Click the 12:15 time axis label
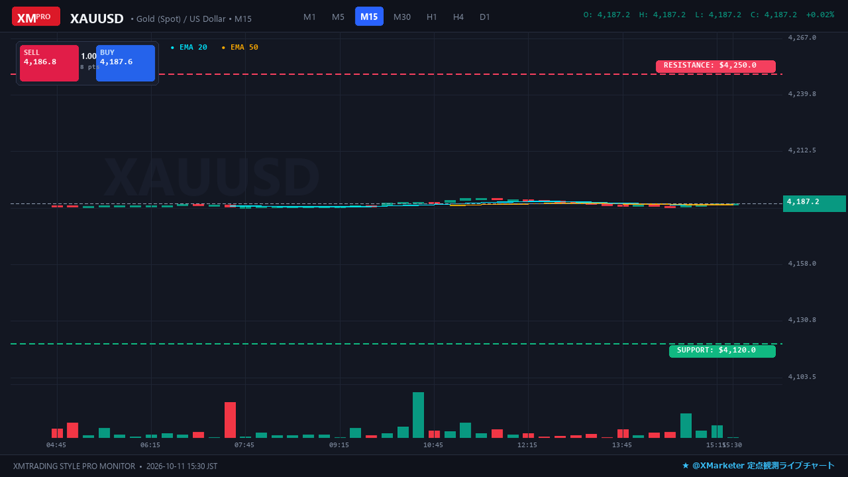The image size is (848, 477). pyautogui.click(x=527, y=445)
